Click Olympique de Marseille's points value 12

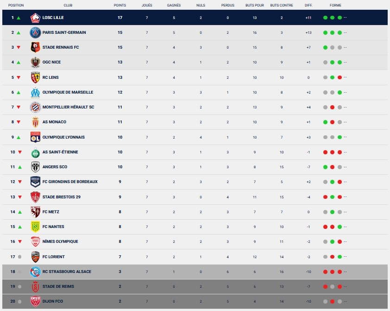pos(120,92)
